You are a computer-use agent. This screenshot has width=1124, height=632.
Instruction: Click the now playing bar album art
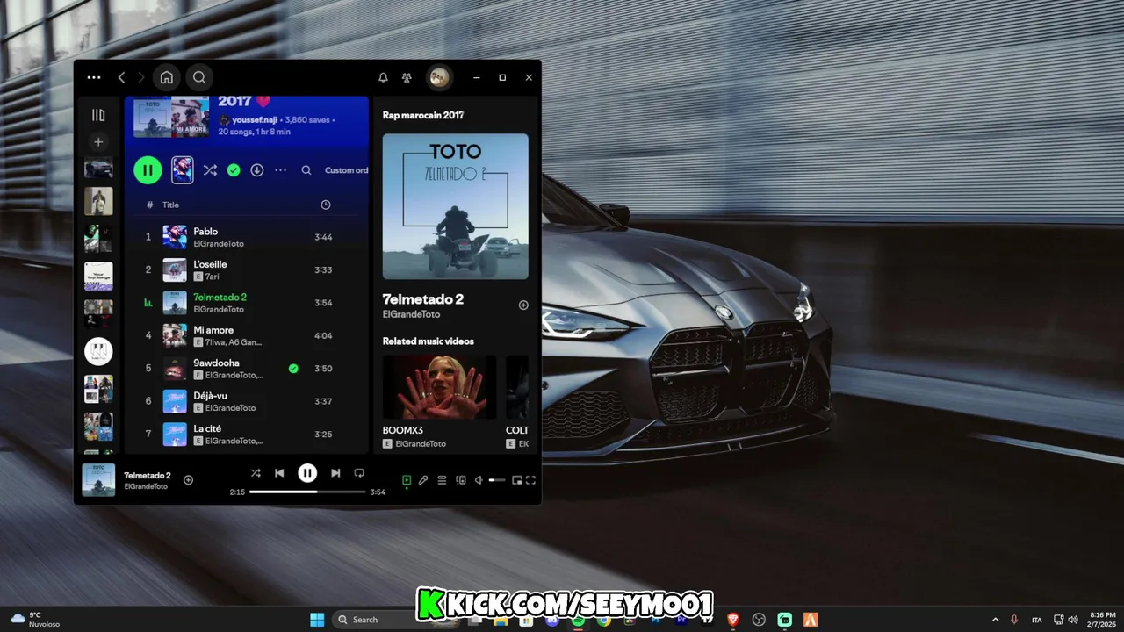click(x=98, y=480)
